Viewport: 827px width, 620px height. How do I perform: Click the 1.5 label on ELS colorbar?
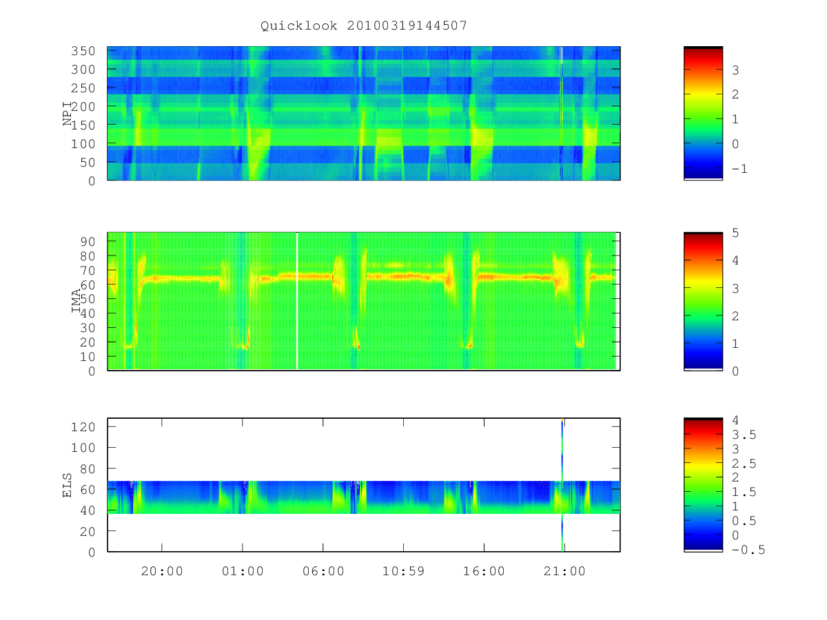[744, 492]
